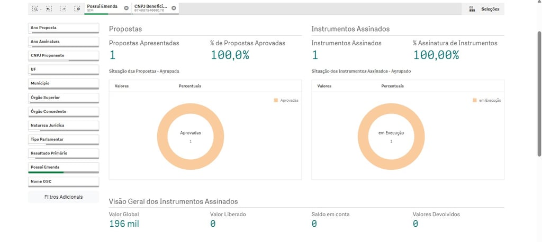Click the Filtros Adicionais button
Screen dimensions: 542x242
click(x=64, y=197)
